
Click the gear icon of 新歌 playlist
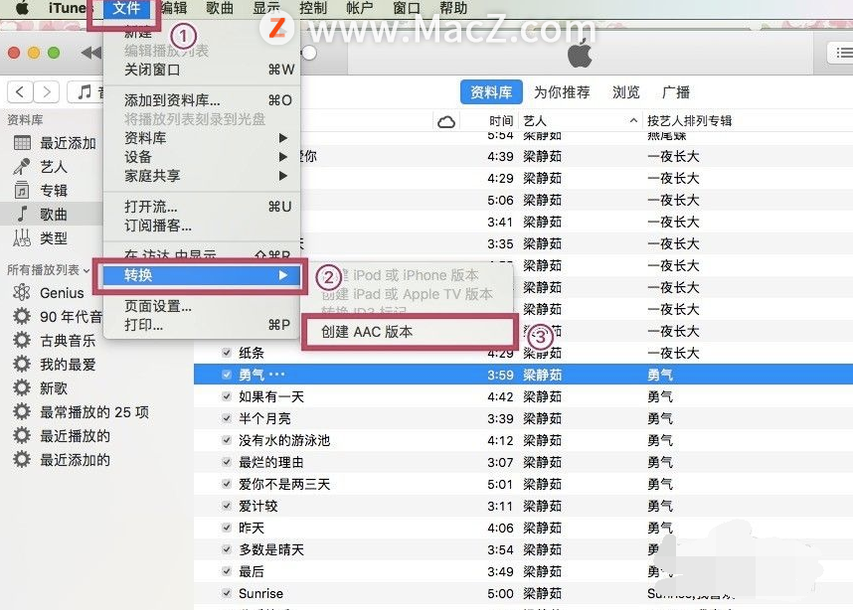coord(22,387)
